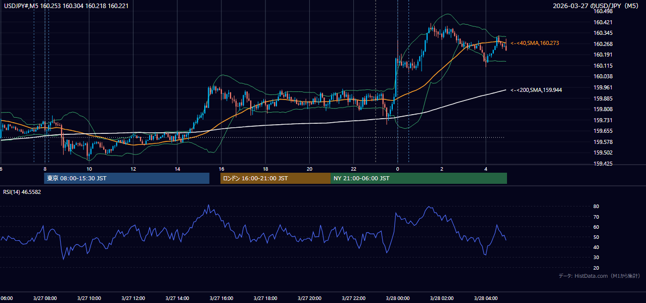The height and width of the screenshot is (303, 646).
Task: Click hour tick 14 under the price chart
Action: (x=177, y=169)
